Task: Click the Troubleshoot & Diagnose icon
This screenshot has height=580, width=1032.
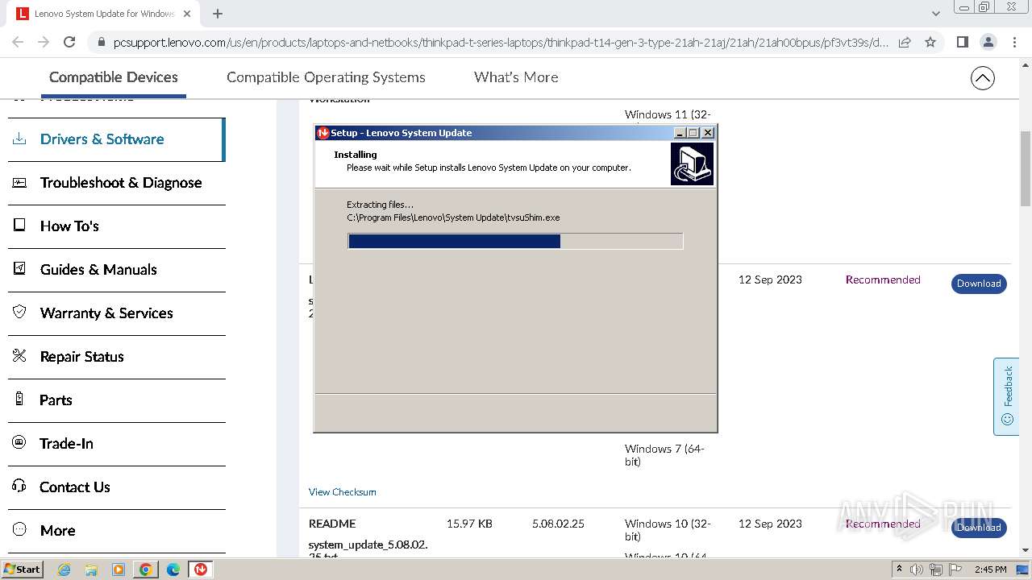Action: [19, 182]
